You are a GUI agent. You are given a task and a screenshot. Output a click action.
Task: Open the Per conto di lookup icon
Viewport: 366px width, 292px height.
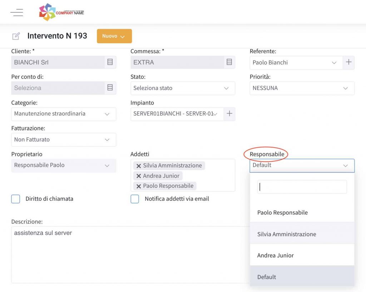click(110, 88)
